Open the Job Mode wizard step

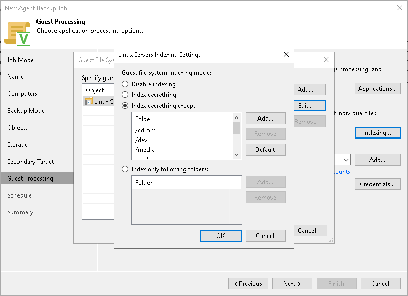tap(20, 60)
